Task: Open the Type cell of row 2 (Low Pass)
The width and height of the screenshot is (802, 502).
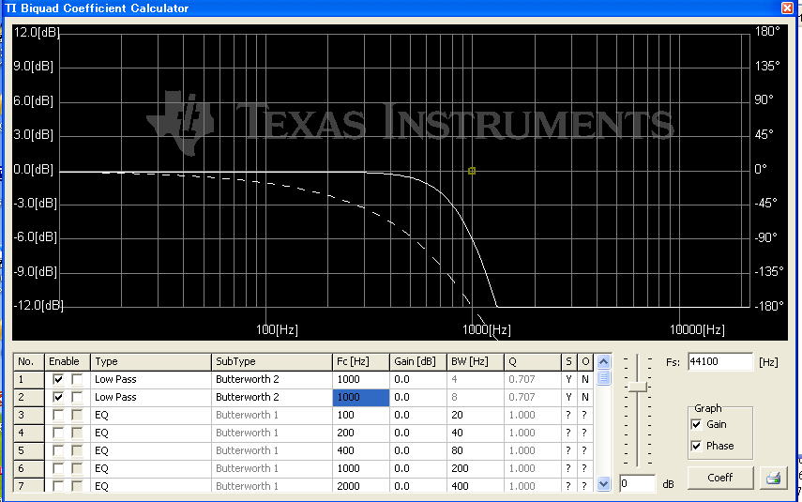Action: pyautogui.click(x=151, y=397)
